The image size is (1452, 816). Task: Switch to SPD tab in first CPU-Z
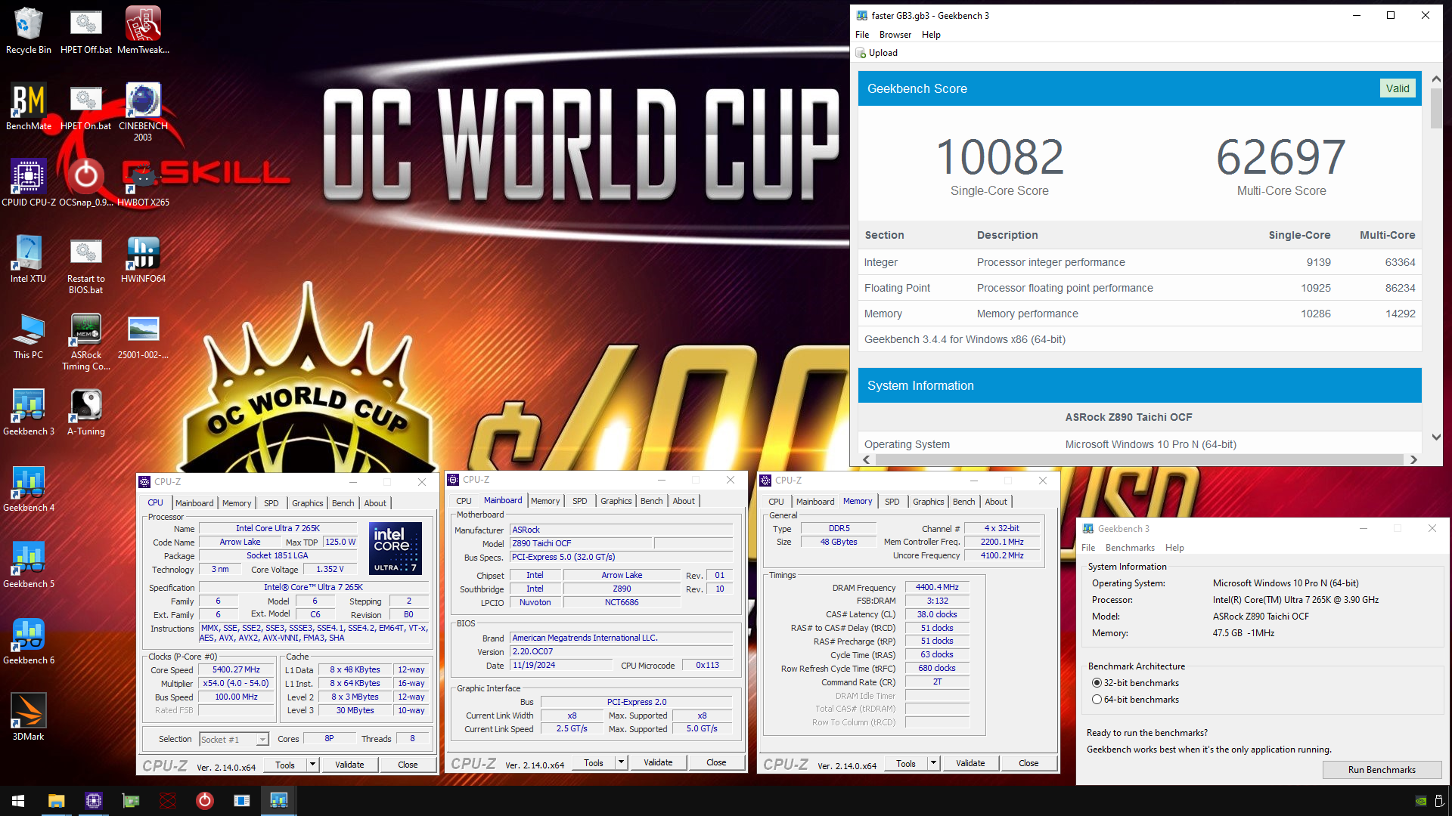coord(271,503)
